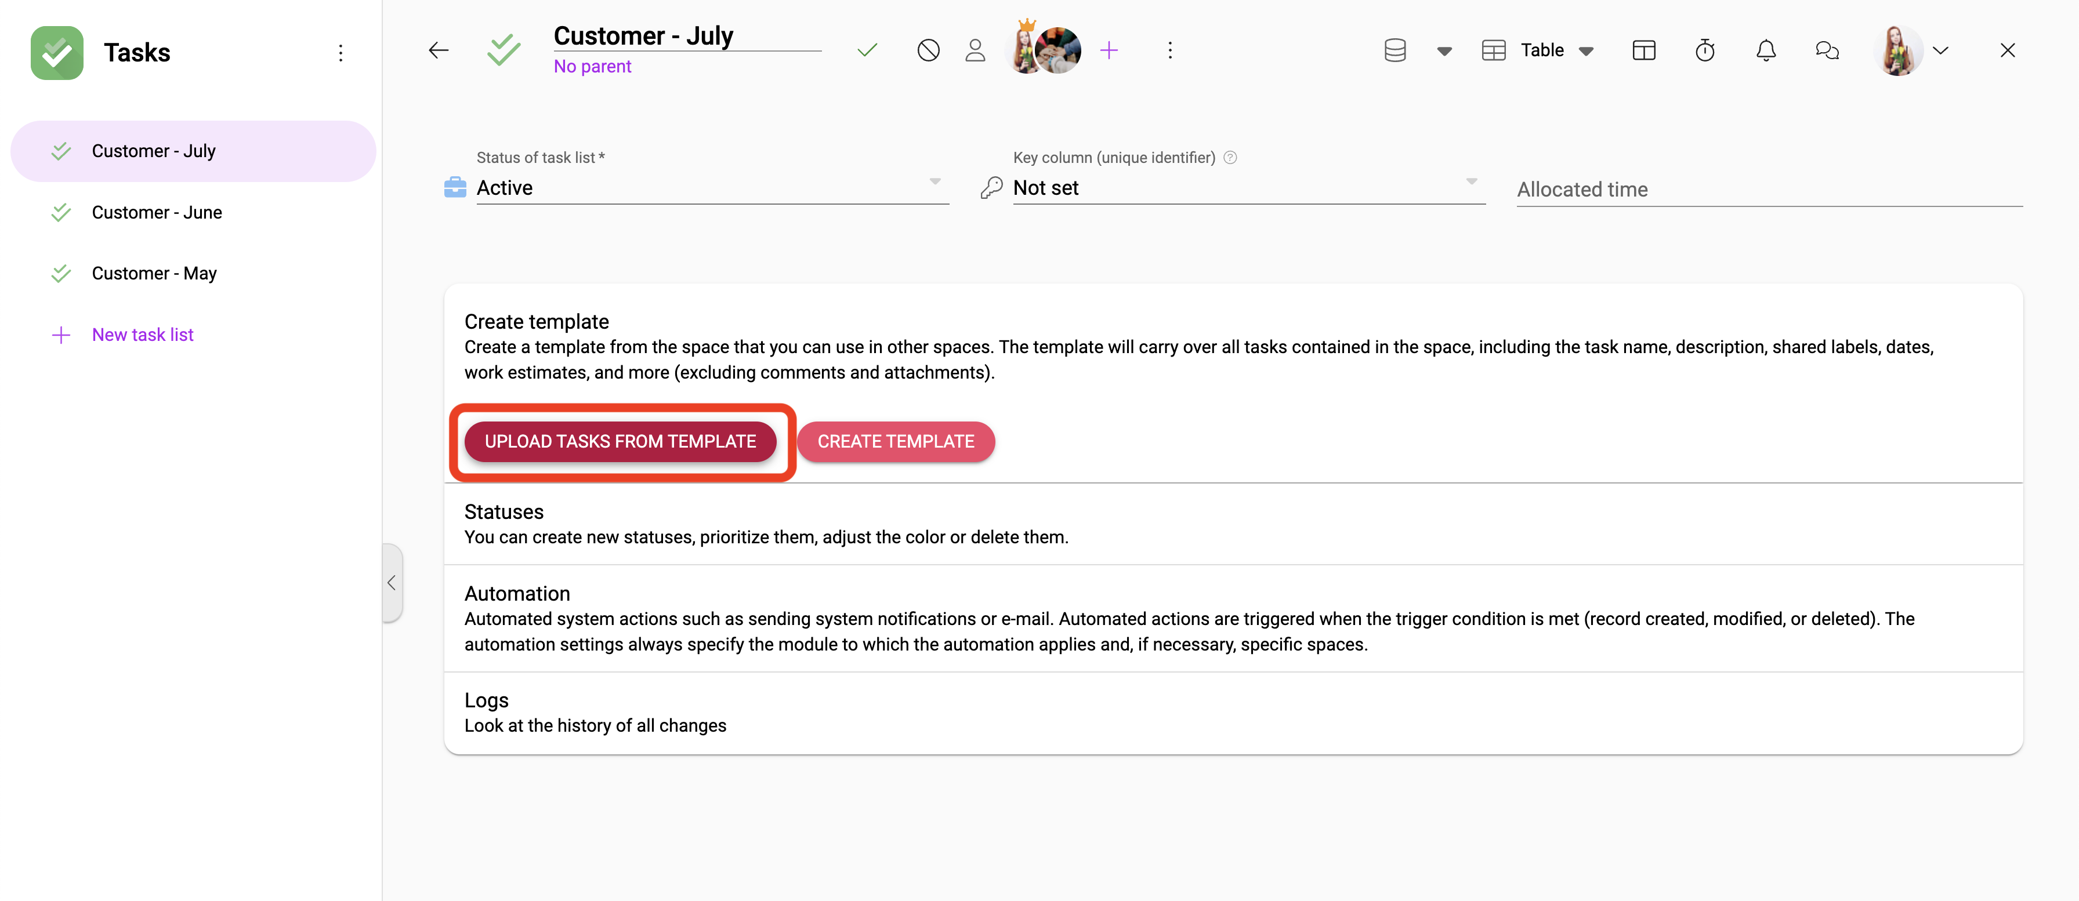Open the Key column dropdown
The image size is (2079, 901).
click(x=1248, y=188)
